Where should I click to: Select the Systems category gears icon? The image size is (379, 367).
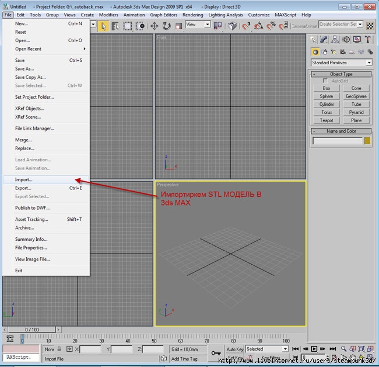pyautogui.click(x=370, y=52)
